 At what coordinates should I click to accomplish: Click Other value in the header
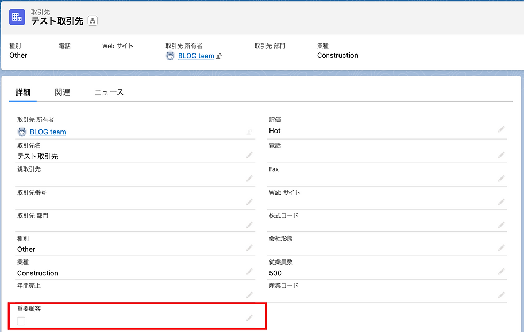click(18, 56)
